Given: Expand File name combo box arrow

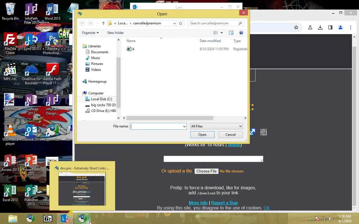Looking at the screenshot, I should [x=184, y=126].
